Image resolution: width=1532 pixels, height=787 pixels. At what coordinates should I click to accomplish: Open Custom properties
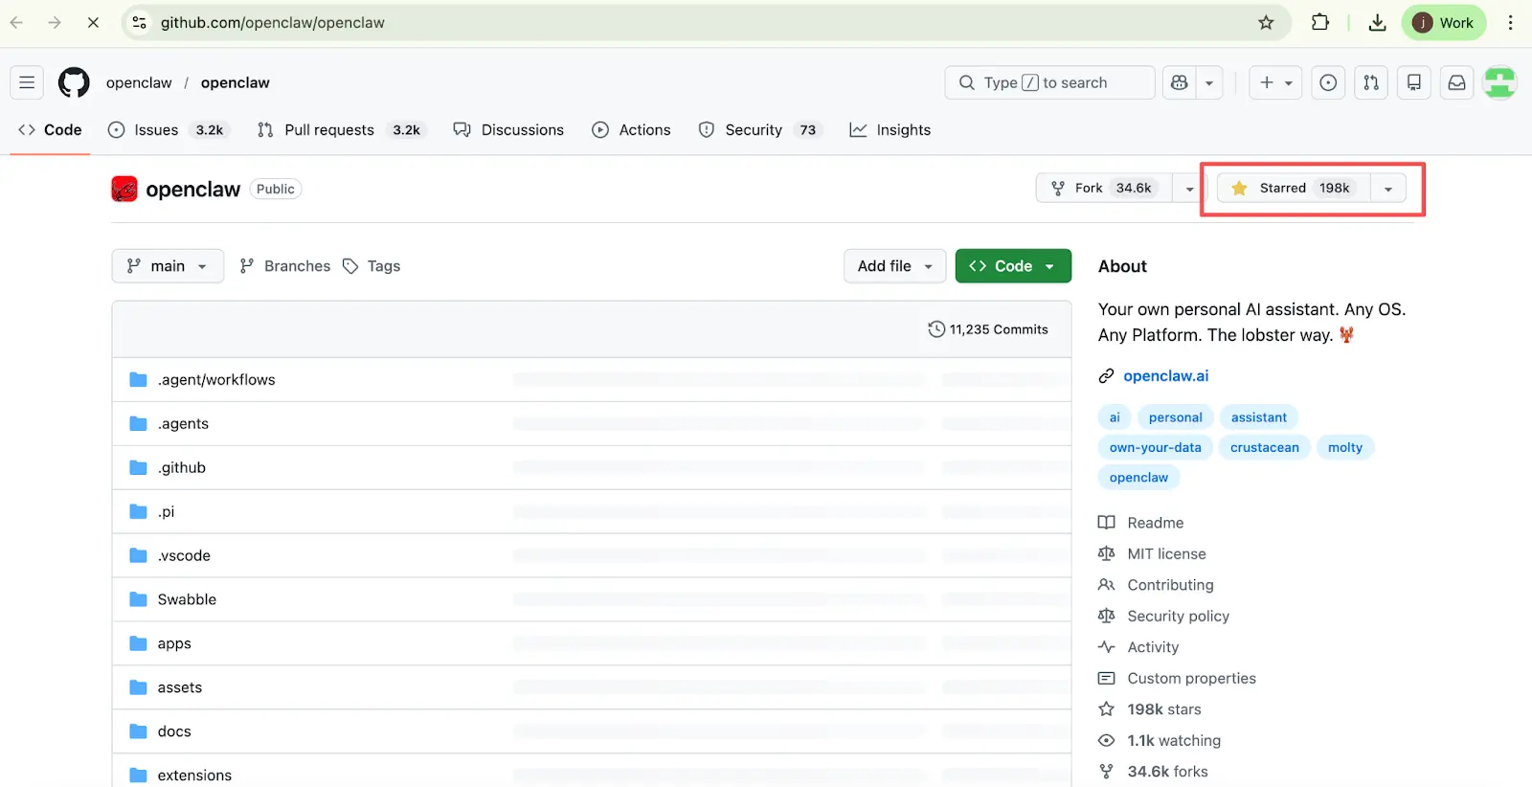(1178, 679)
